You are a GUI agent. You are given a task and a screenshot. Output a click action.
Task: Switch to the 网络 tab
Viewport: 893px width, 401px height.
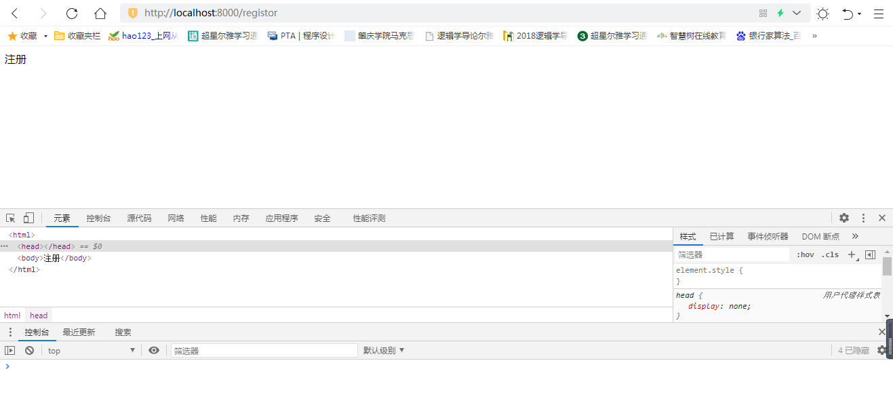tap(176, 218)
